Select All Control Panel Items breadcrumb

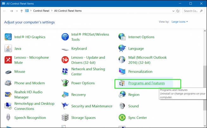68,11
